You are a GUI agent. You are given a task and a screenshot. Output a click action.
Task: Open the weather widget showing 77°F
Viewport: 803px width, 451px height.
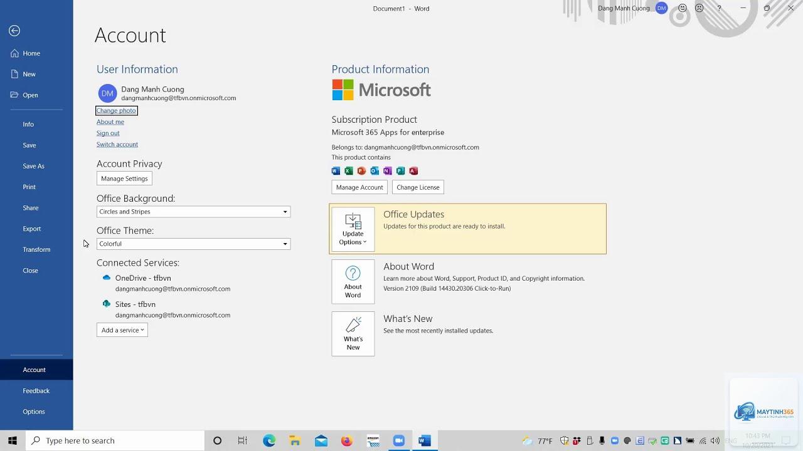pos(538,441)
